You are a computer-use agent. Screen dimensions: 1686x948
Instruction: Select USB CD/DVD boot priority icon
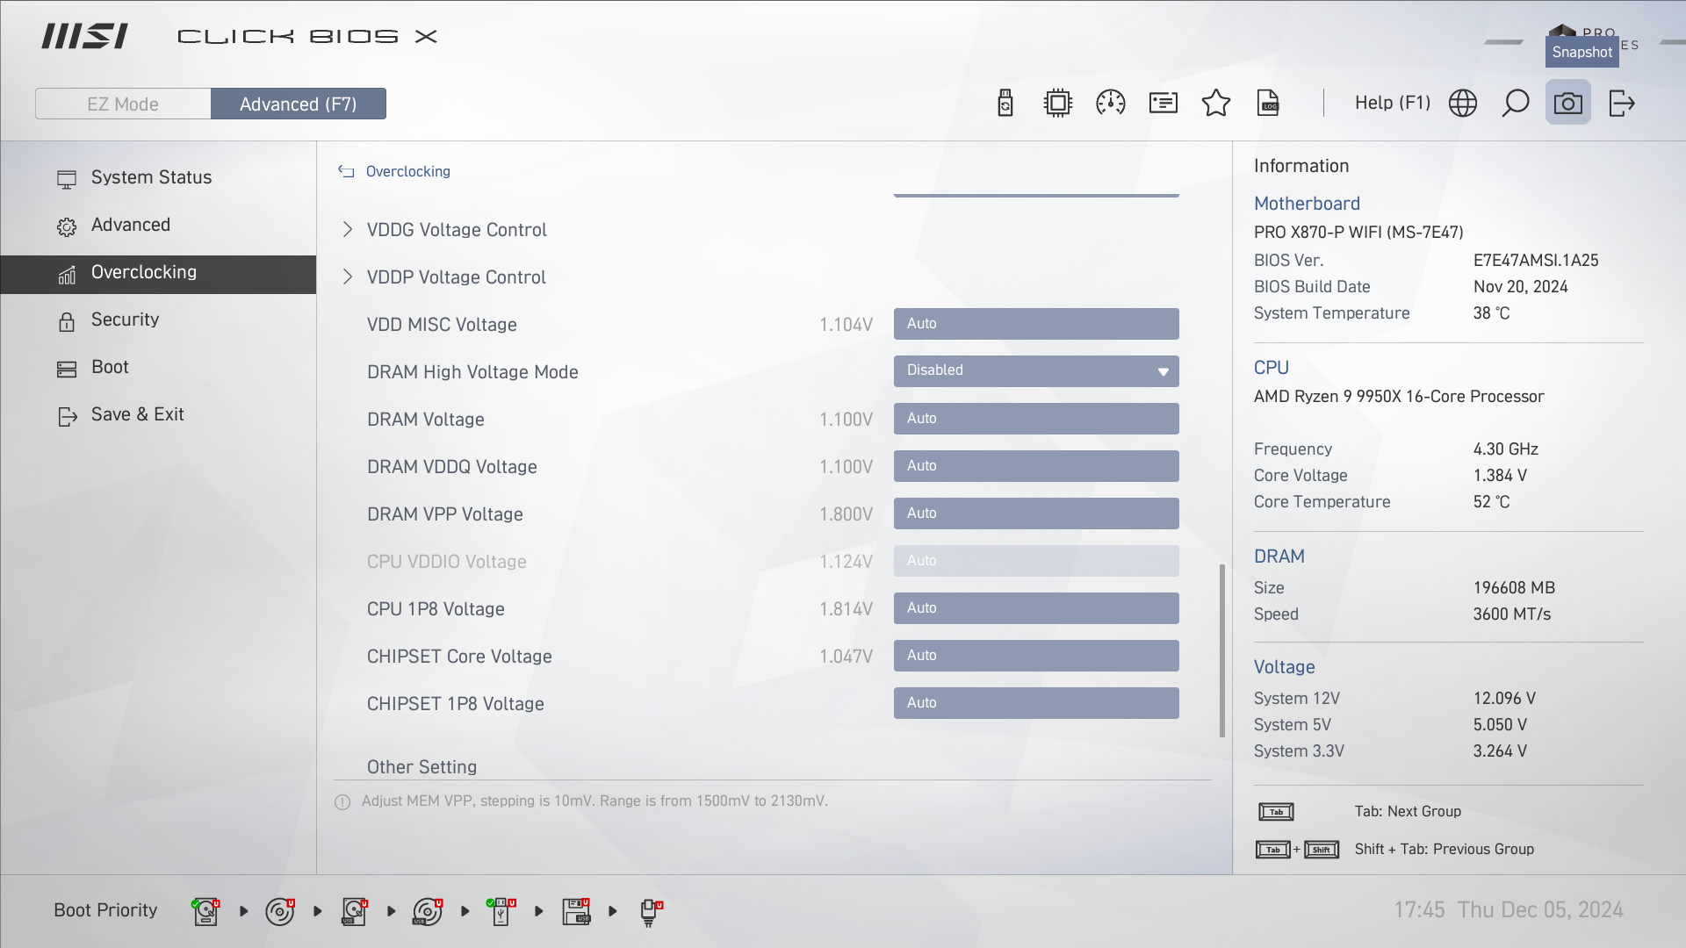[x=428, y=911]
